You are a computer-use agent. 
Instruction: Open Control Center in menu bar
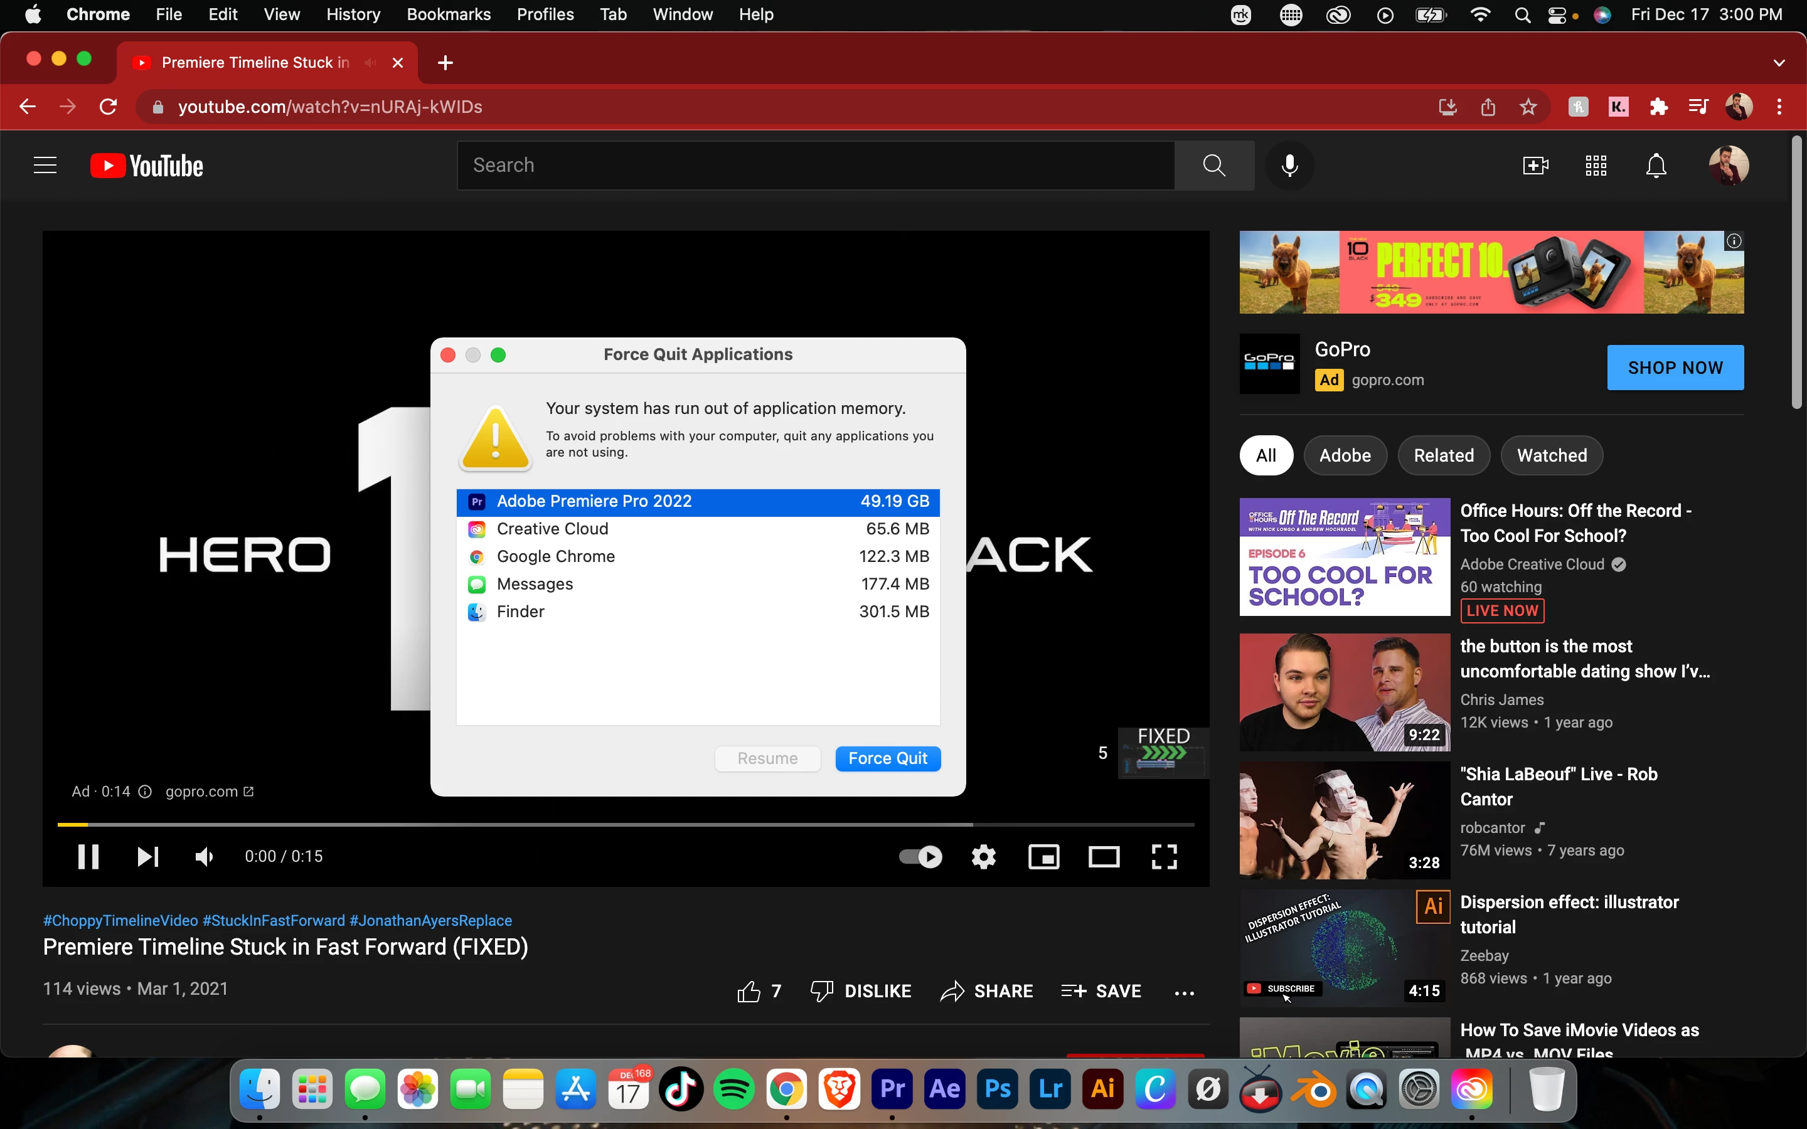(1557, 15)
